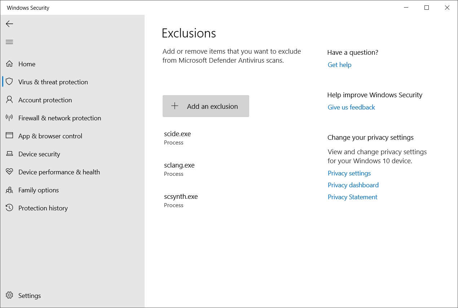Image resolution: width=458 pixels, height=308 pixels.
Task: Open Device performance & health
Action: (72, 172)
